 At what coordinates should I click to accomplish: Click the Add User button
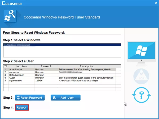(x=66, y=98)
